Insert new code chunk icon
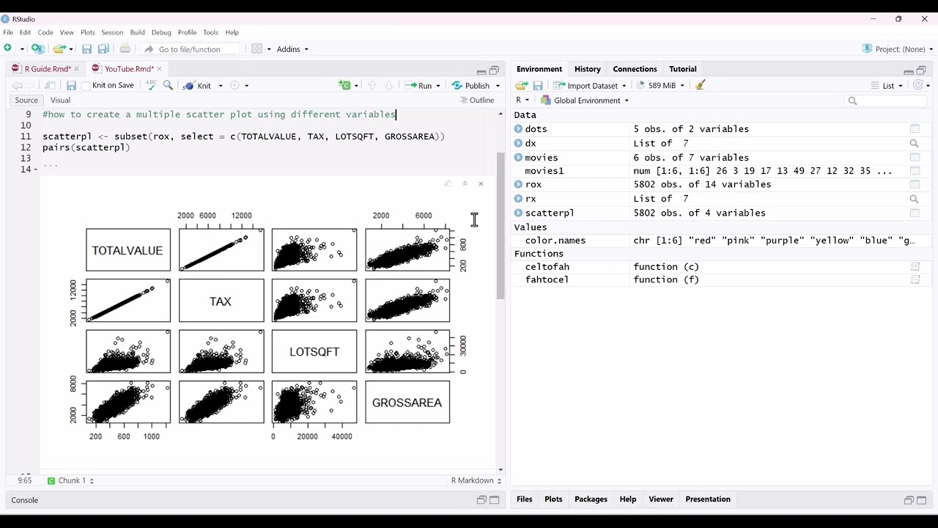Viewport: 938px width, 528px height. pos(344,85)
